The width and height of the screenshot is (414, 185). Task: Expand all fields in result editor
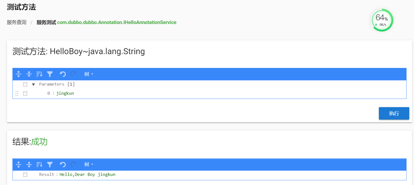coord(19,165)
